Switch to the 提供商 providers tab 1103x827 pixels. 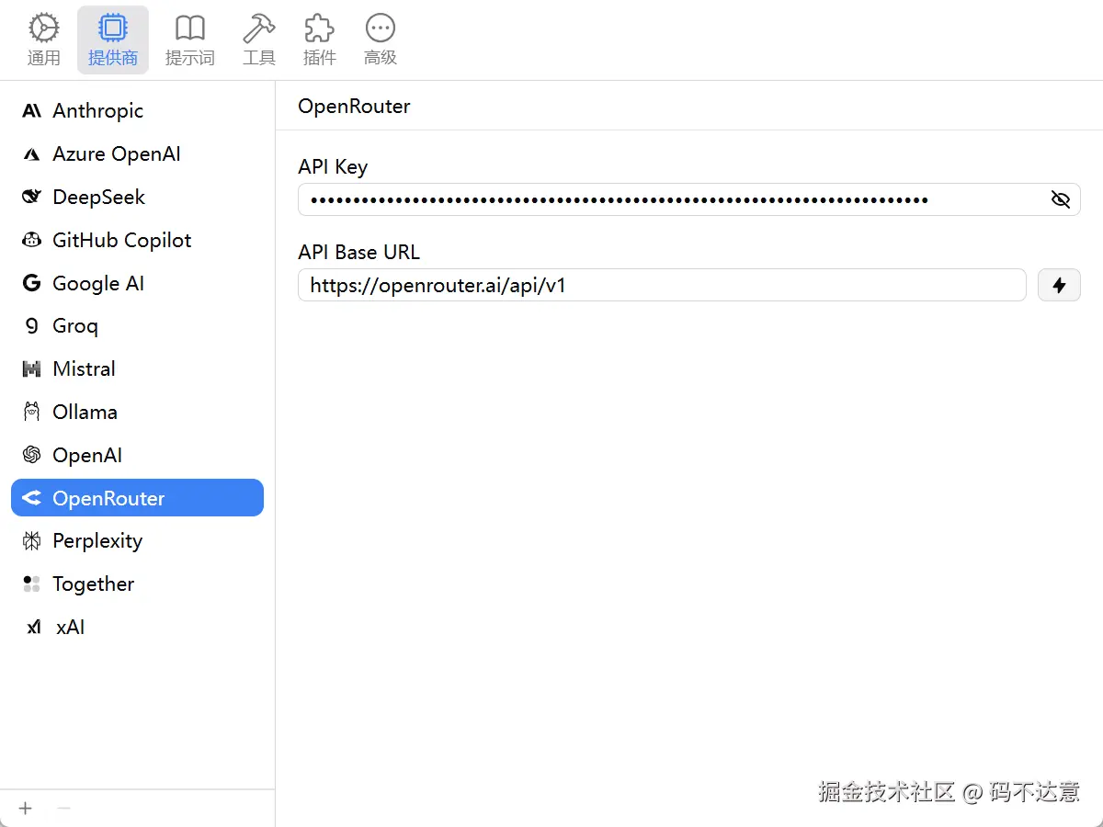click(x=113, y=40)
